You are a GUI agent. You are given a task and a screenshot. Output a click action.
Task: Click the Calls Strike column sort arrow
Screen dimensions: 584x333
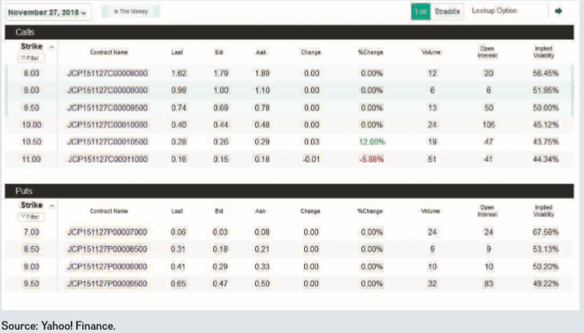(52, 47)
